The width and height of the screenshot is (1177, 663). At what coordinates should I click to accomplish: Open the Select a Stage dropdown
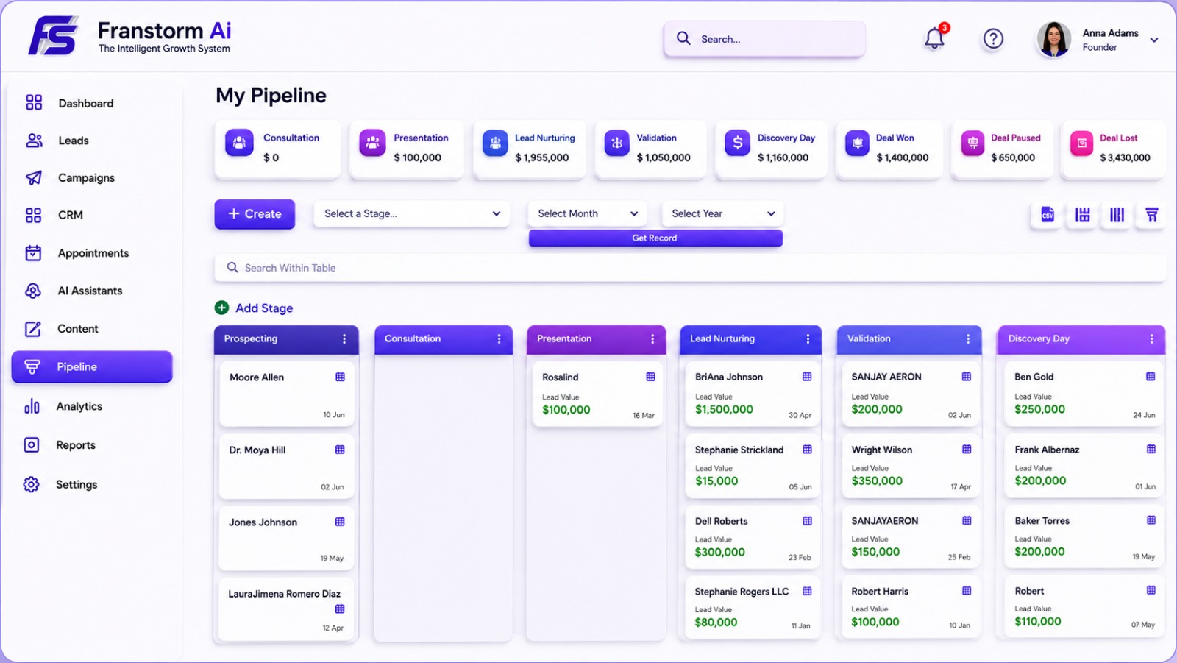point(411,213)
